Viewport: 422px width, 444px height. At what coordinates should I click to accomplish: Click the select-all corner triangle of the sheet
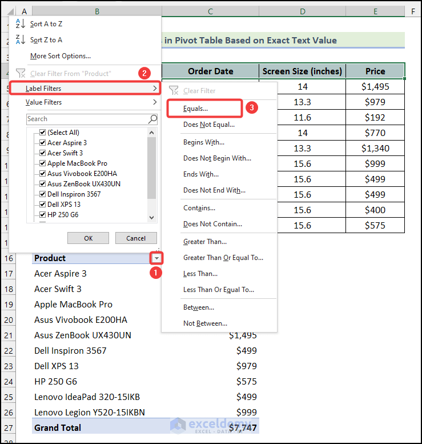click(x=10, y=11)
